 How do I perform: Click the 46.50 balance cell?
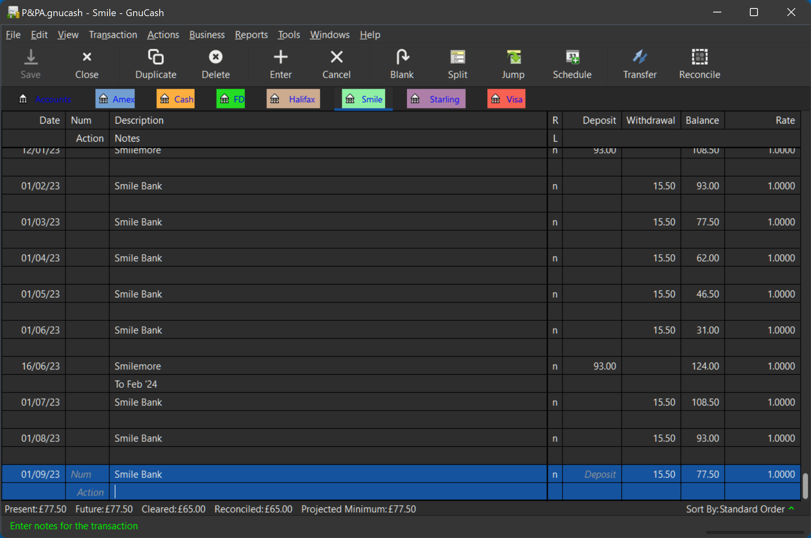pyautogui.click(x=702, y=294)
